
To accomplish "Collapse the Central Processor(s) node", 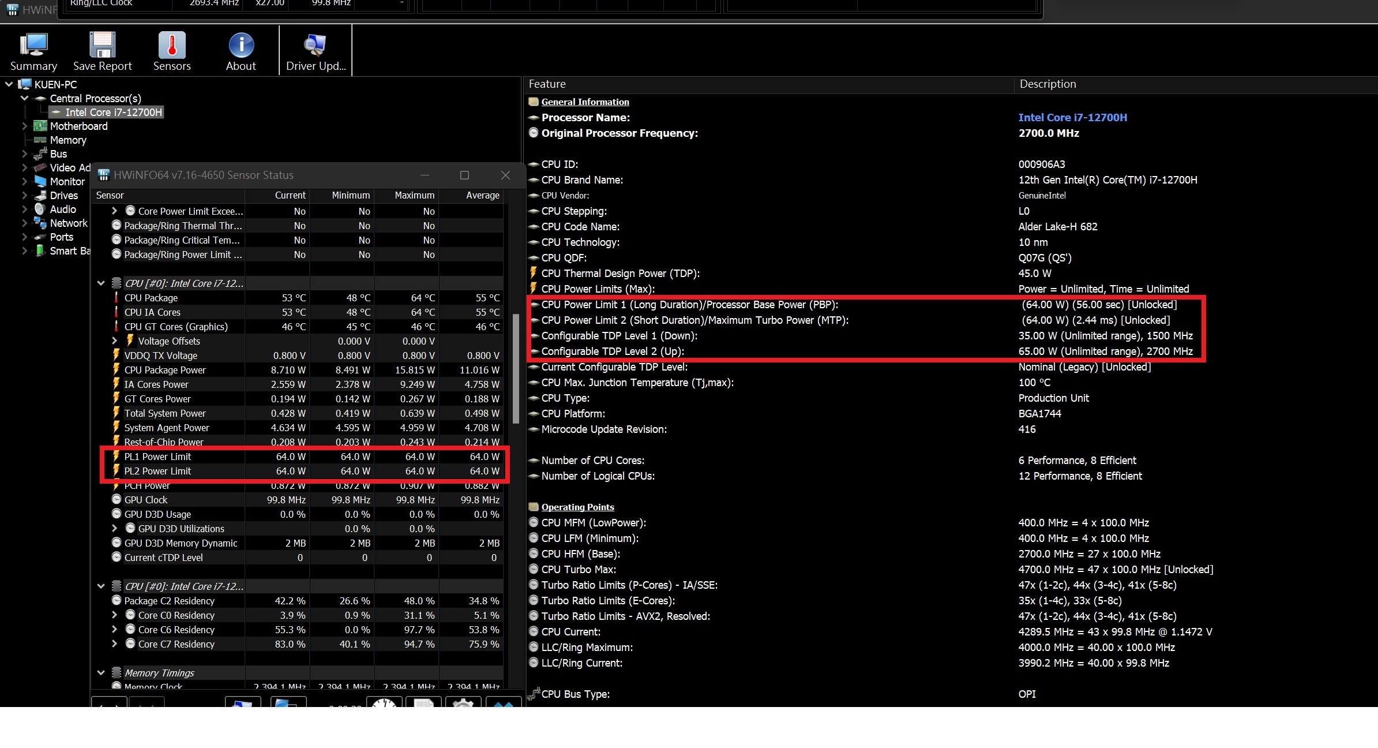I will click(x=24, y=98).
